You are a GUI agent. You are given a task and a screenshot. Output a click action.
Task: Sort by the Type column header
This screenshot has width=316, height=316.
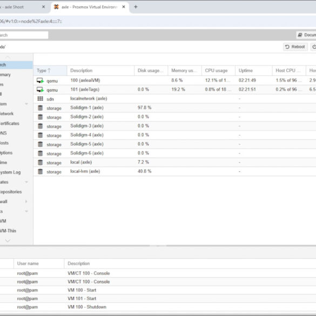[x=50, y=71]
